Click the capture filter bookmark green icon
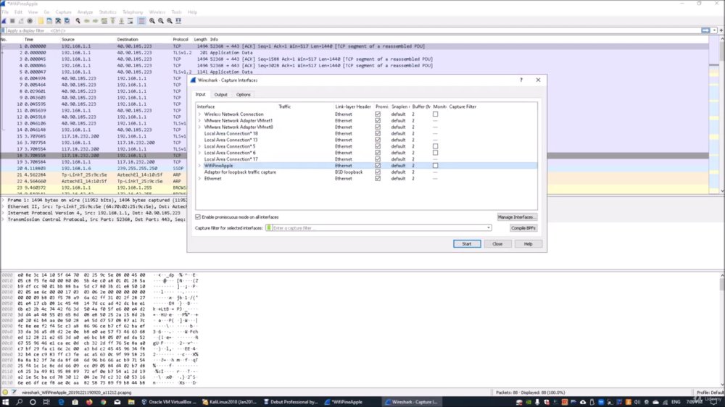The width and height of the screenshot is (725, 407). (269, 227)
